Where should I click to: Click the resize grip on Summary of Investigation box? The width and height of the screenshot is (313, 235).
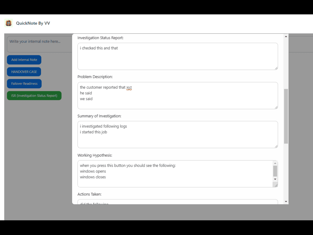(276, 146)
